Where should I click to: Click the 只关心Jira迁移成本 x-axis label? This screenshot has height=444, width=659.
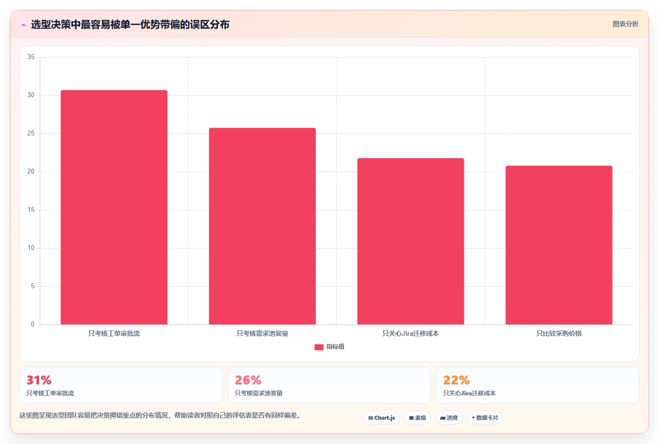(x=411, y=333)
